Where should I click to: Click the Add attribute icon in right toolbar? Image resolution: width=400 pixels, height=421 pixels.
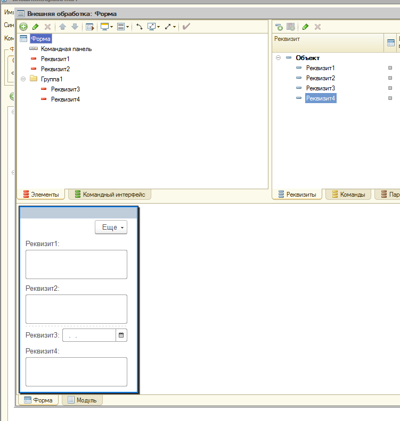(279, 27)
